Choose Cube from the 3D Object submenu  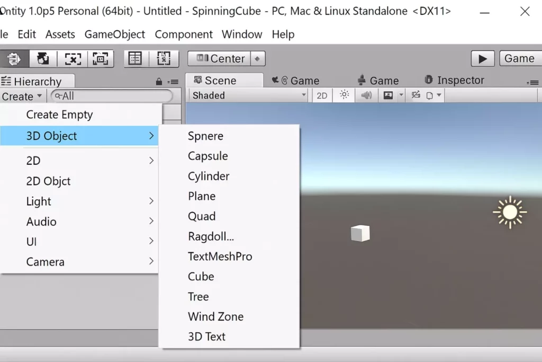[x=229, y=277]
